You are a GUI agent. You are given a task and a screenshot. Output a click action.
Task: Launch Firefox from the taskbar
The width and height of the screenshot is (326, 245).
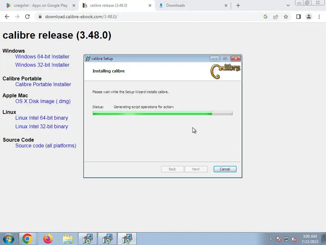point(48,239)
